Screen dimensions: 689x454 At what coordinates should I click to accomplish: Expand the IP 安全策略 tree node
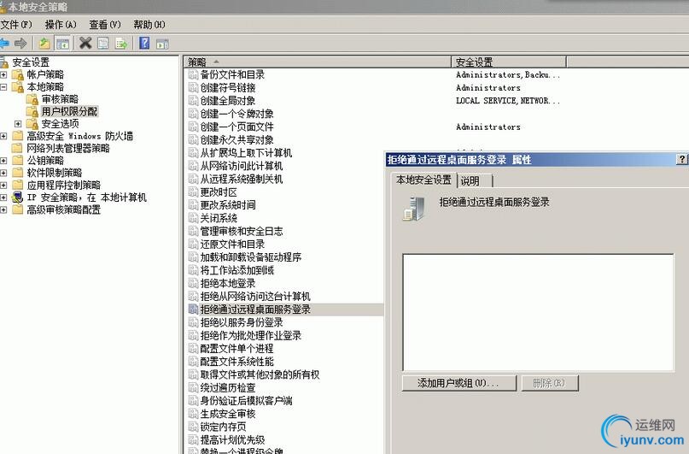click(3, 198)
